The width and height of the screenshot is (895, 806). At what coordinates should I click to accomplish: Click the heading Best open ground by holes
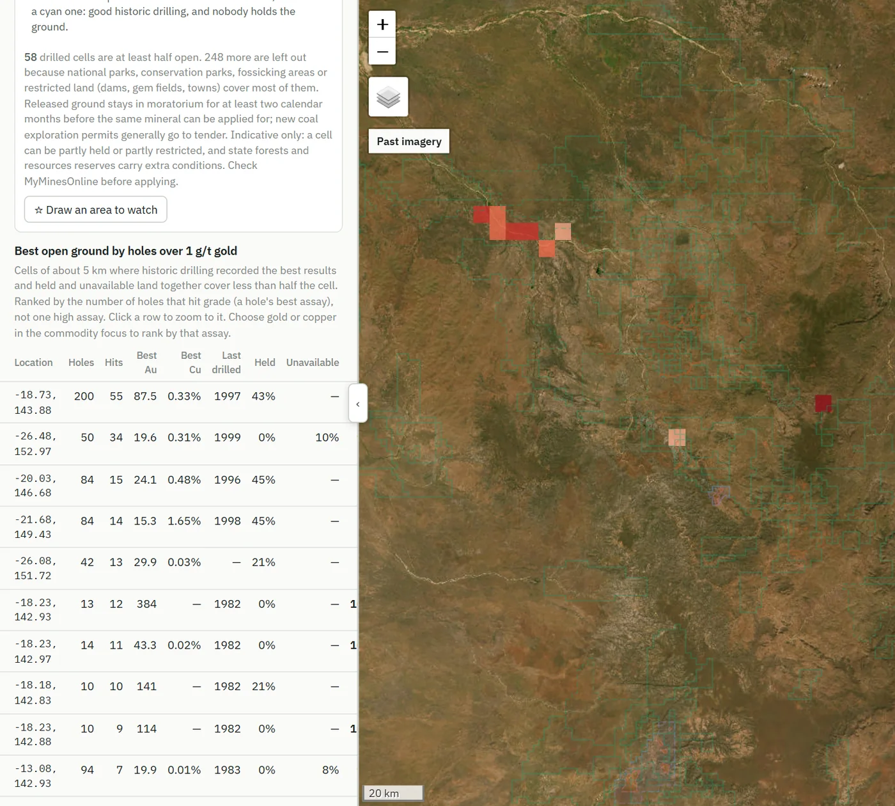click(x=126, y=251)
